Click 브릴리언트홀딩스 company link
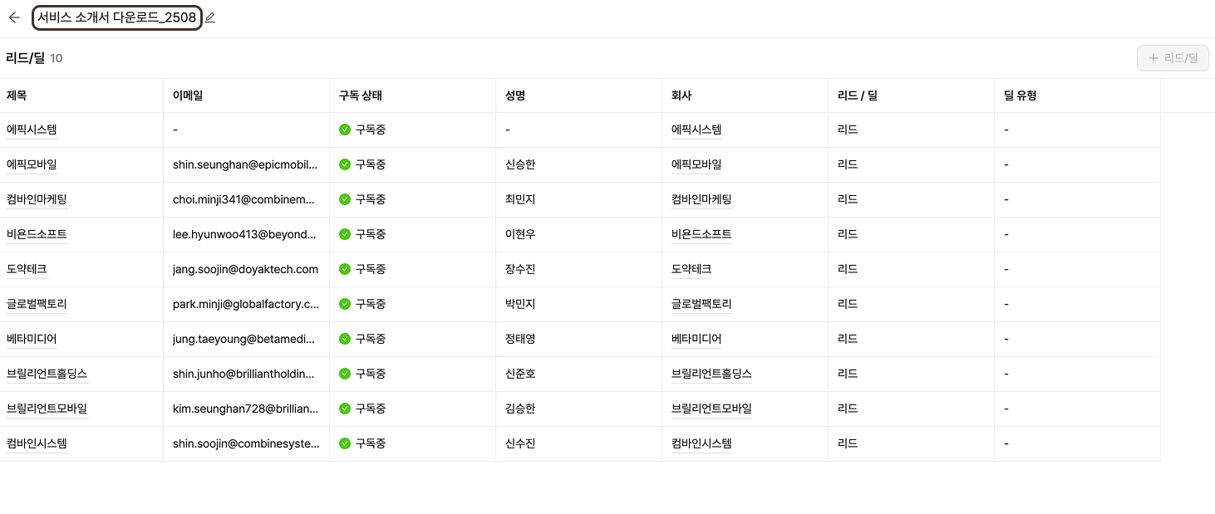Image resolution: width=1215 pixels, height=514 pixels. 711,374
